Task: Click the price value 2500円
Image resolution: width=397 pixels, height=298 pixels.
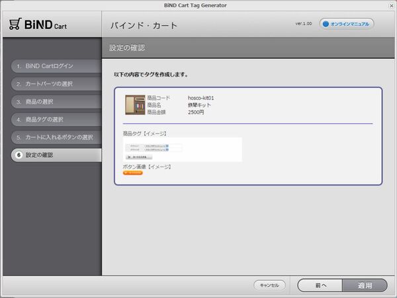Action: coord(196,112)
